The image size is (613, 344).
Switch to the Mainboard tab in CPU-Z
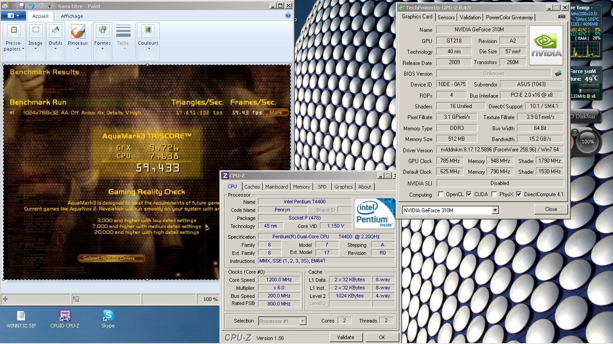[x=276, y=187]
